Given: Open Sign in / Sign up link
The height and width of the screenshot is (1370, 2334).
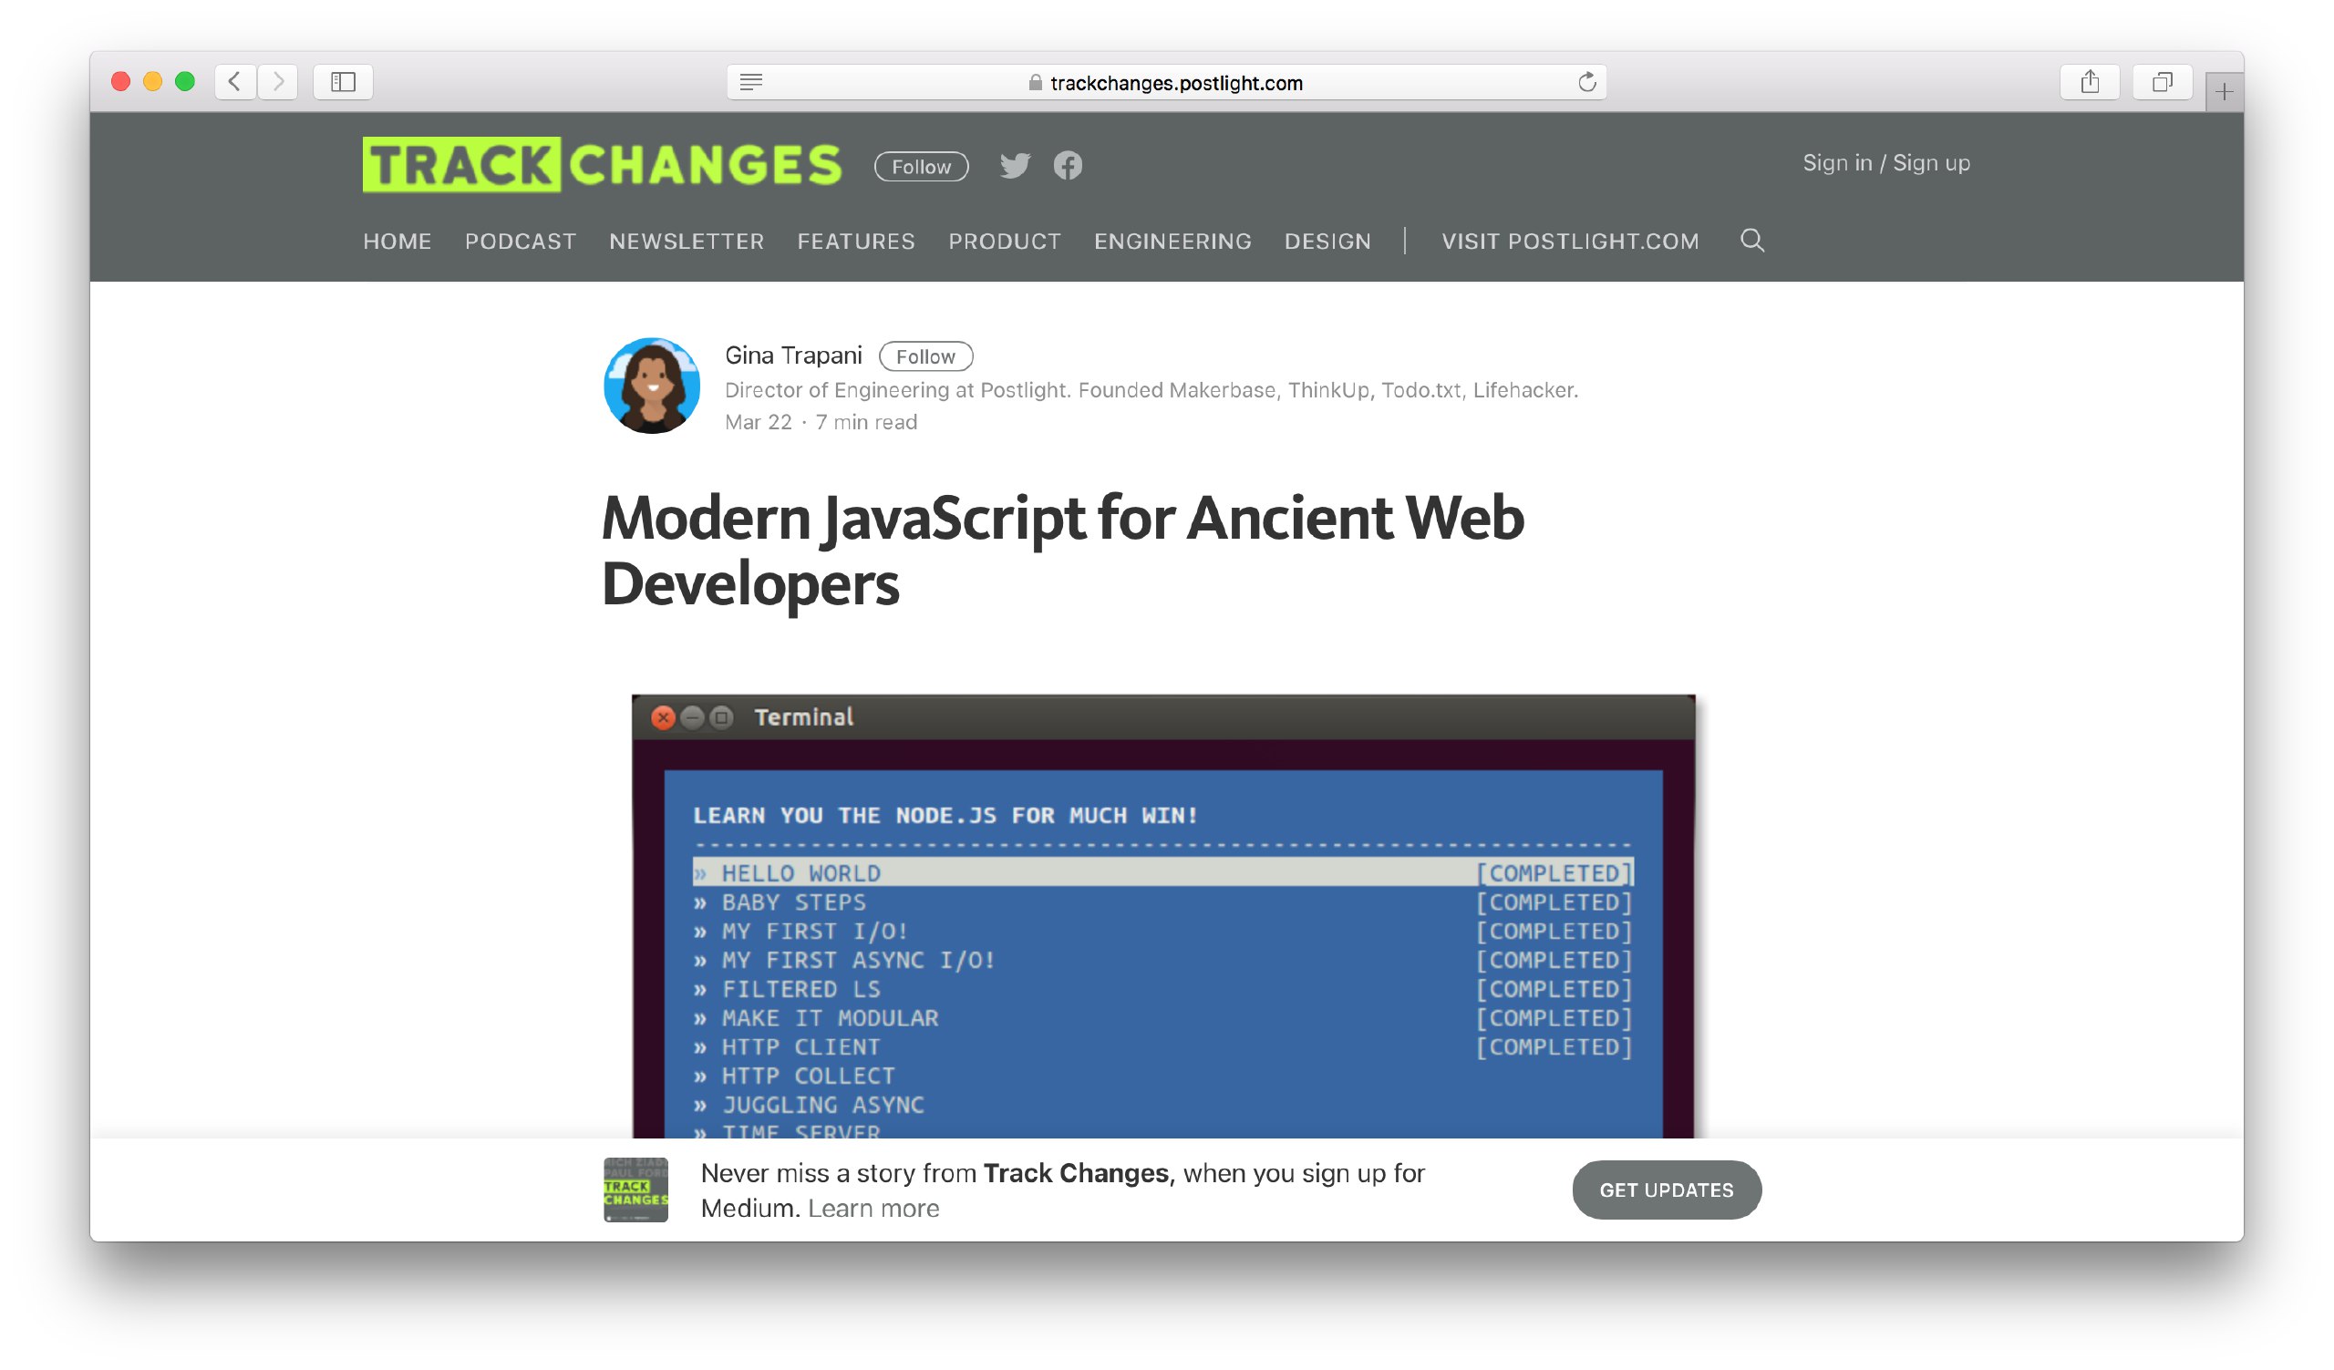Looking at the screenshot, I should coord(1885,163).
